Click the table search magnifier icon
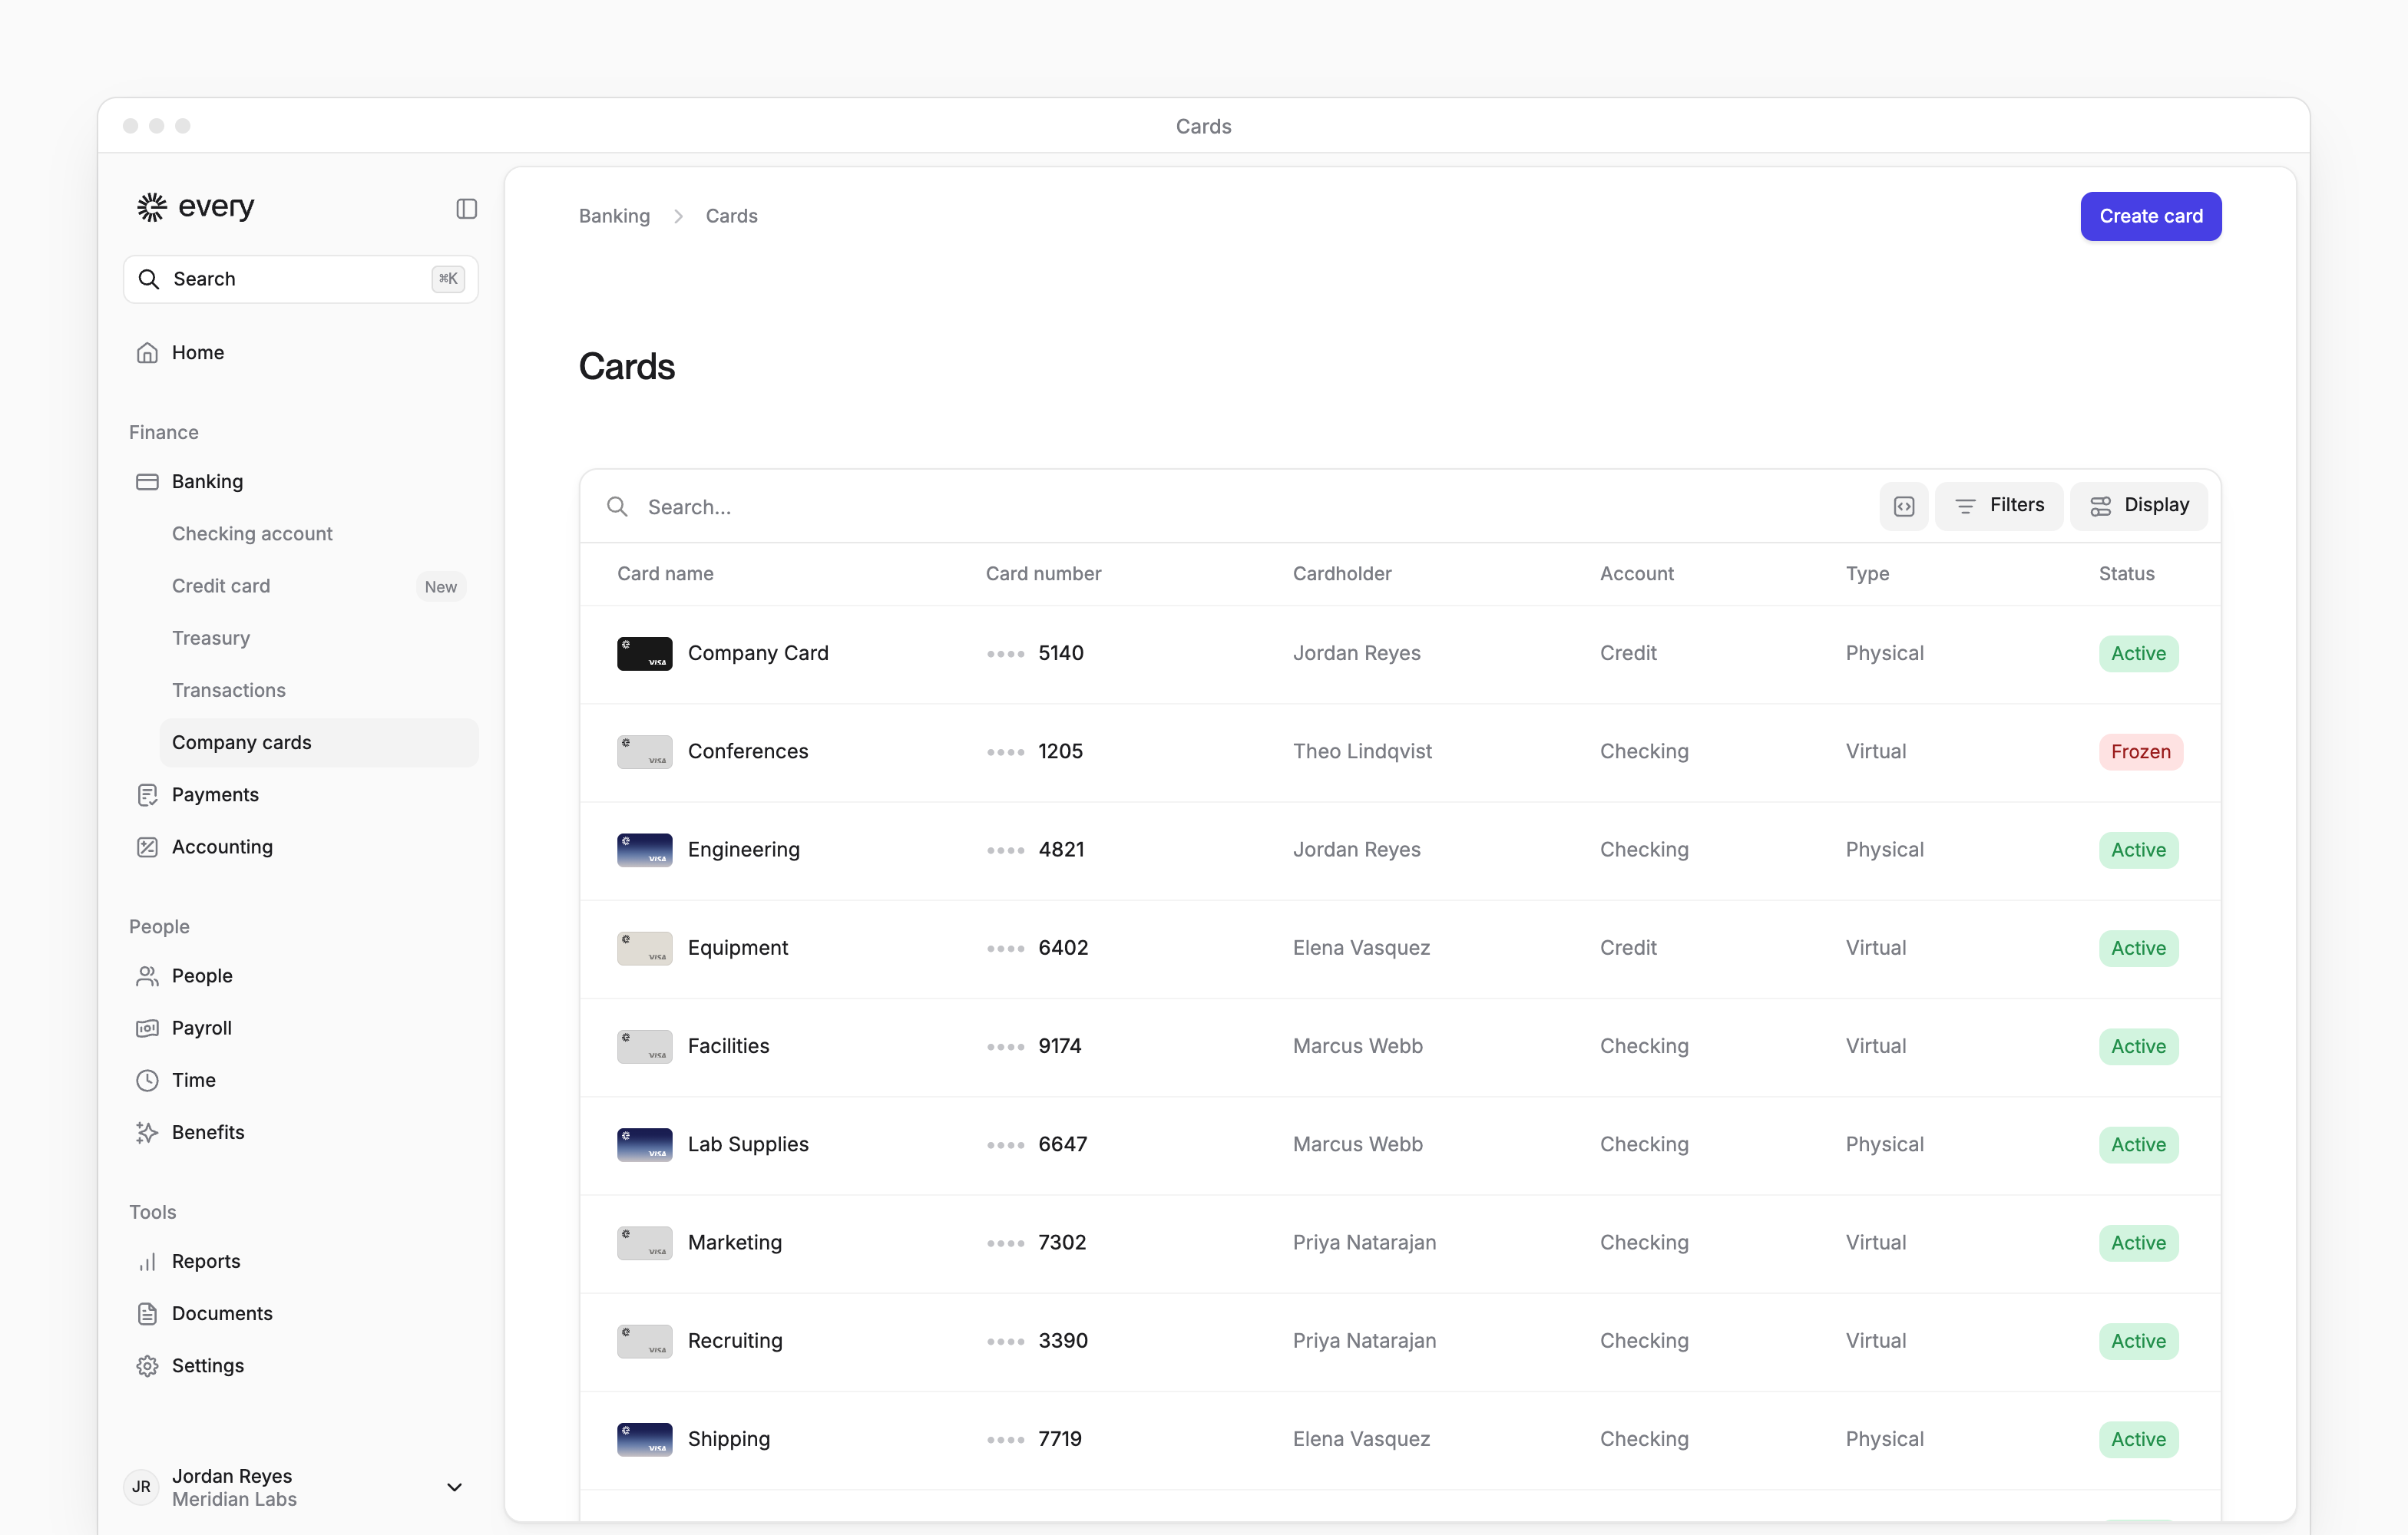Image resolution: width=2408 pixels, height=1535 pixels. point(618,507)
